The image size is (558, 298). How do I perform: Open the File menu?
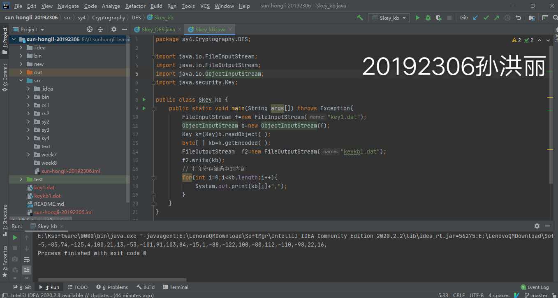(x=18, y=6)
